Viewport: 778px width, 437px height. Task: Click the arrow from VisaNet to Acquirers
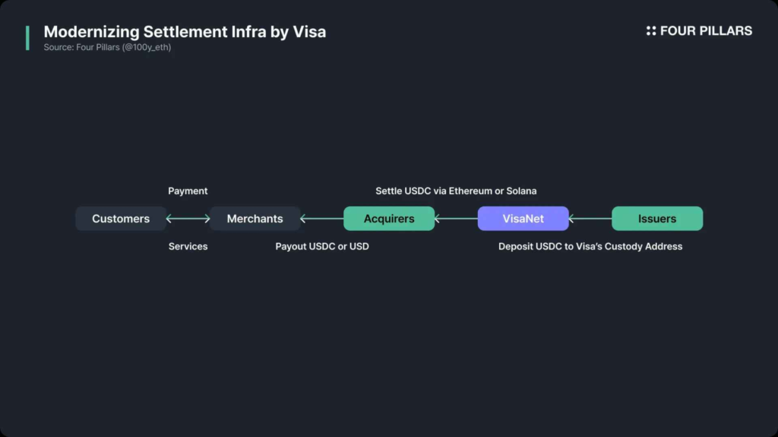456,218
